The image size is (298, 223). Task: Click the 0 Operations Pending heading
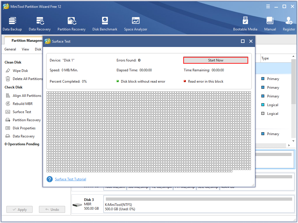[22, 144]
